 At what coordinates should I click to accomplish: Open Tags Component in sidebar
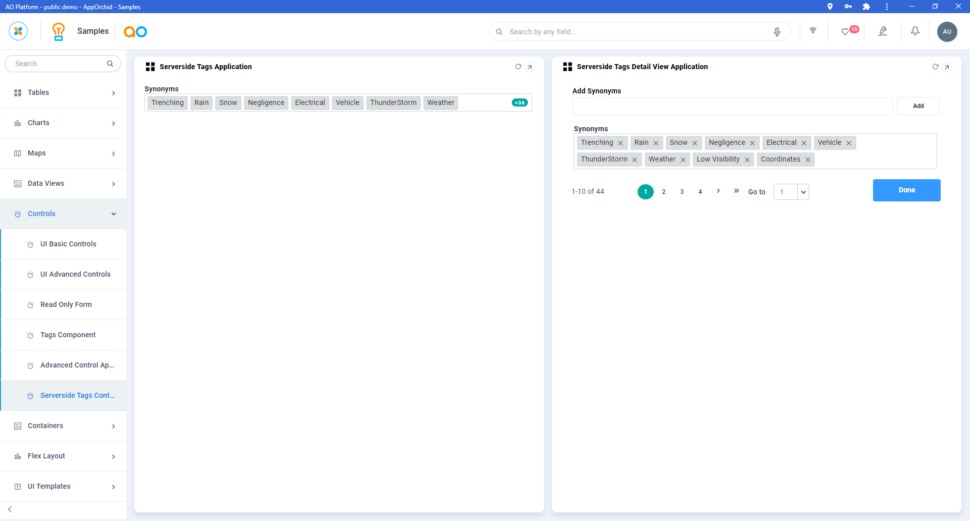(x=68, y=335)
